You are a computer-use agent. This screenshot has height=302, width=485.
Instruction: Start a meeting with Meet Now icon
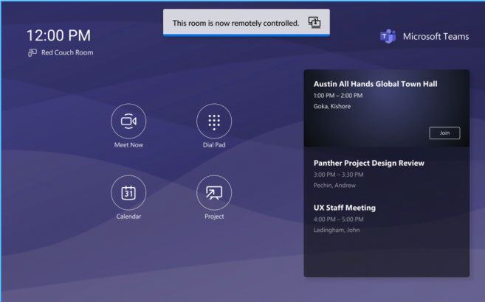pos(128,122)
